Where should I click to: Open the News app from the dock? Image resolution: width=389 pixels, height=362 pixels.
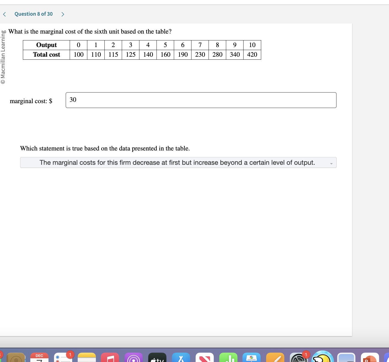204,358
